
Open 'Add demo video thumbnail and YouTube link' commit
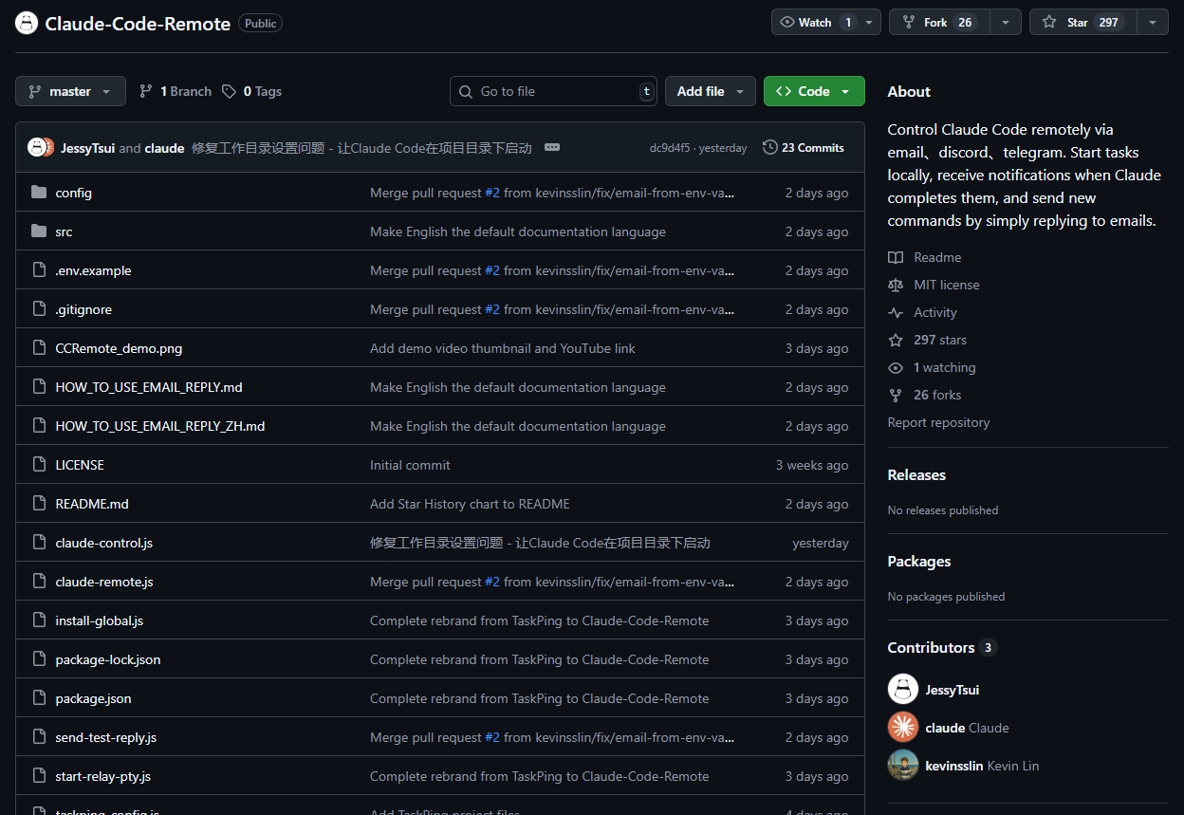[x=503, y=348]
